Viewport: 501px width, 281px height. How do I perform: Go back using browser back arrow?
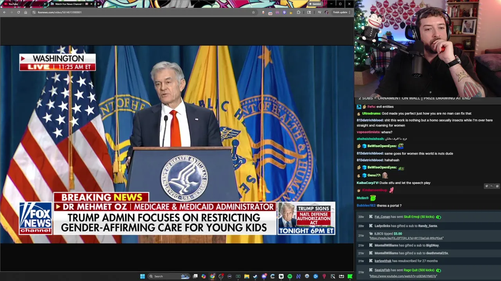pos(4,12)
